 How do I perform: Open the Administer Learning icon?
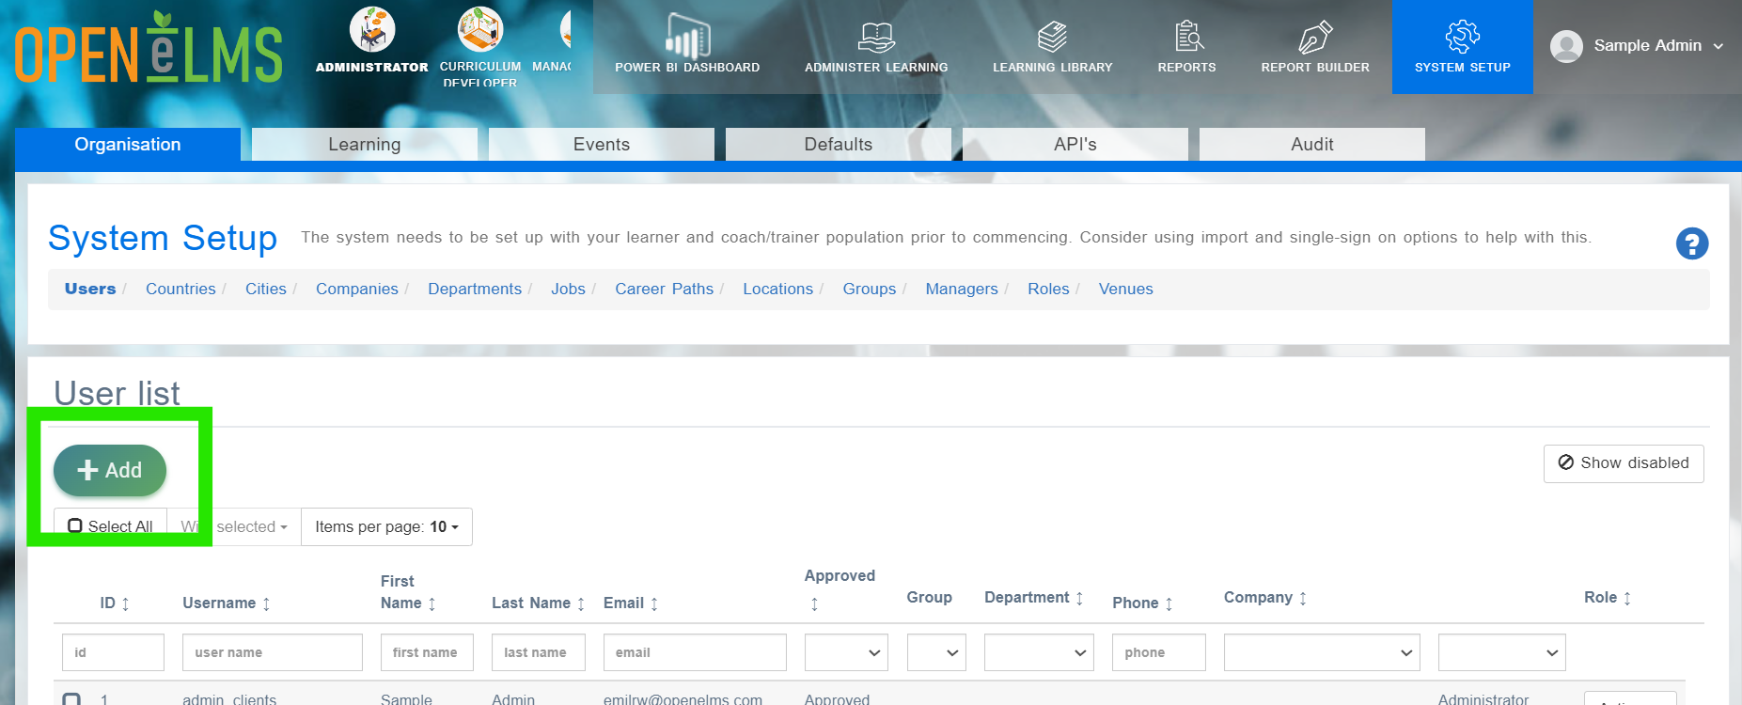point(876,37)
